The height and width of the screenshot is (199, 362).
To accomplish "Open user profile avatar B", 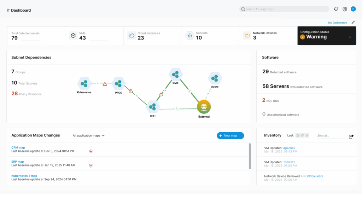I will 353,9.
